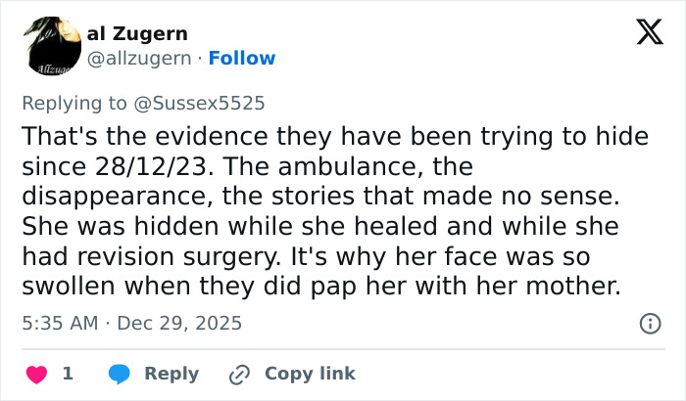Click the tweet's last line mentioning her mother
The height and width of the screenshot is (401, 686).
[323, 289]
